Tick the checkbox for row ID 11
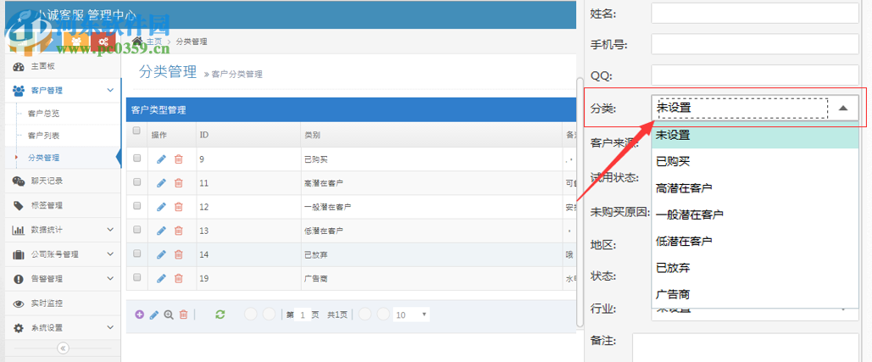Image resolution: width=872 pixels, height=362 pixels. (136, 181)
